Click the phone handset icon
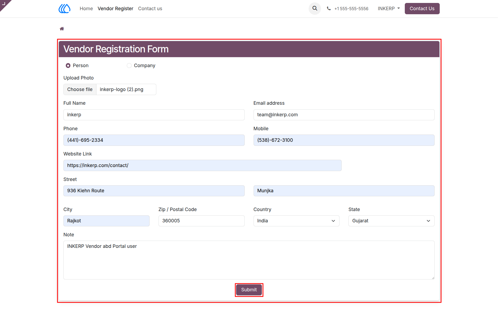Viewport: 498px width, 315px height. [329, 9]
